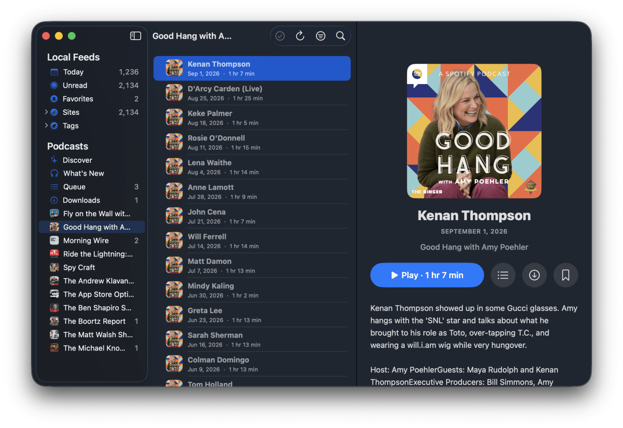This screenshot has height=428, width=623.
Task: Select Morning Wire podcast
Action: point(92,241)
